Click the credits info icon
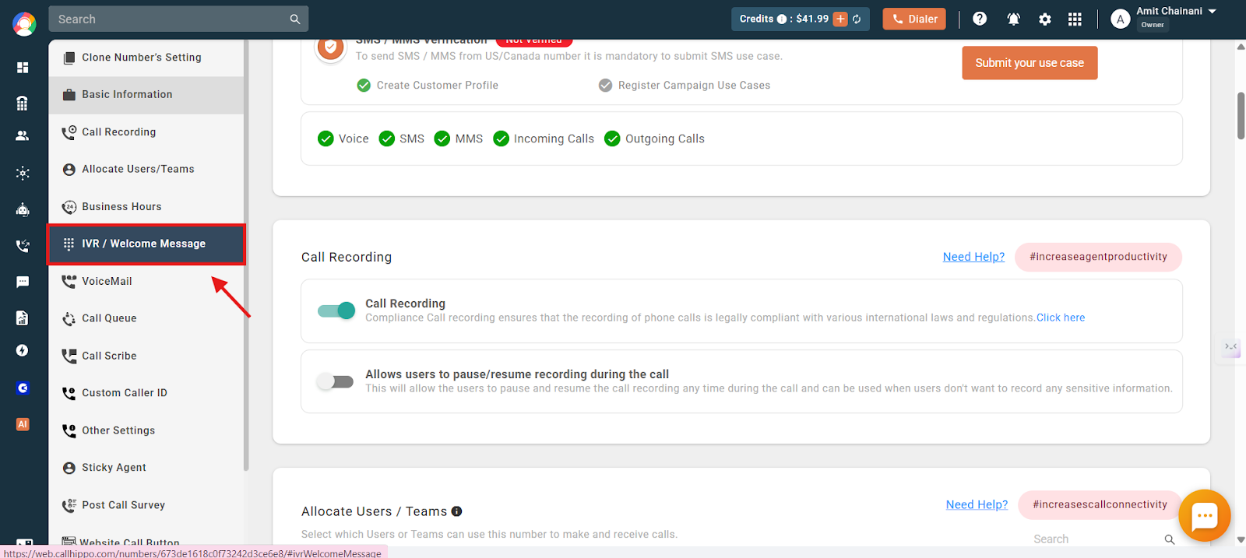 pos(782,19)
